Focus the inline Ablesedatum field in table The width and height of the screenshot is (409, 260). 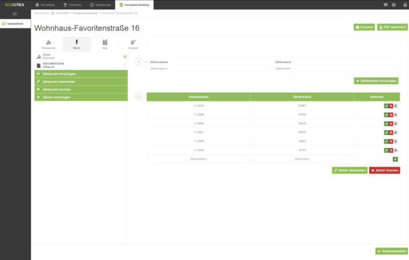pos(198,159)
